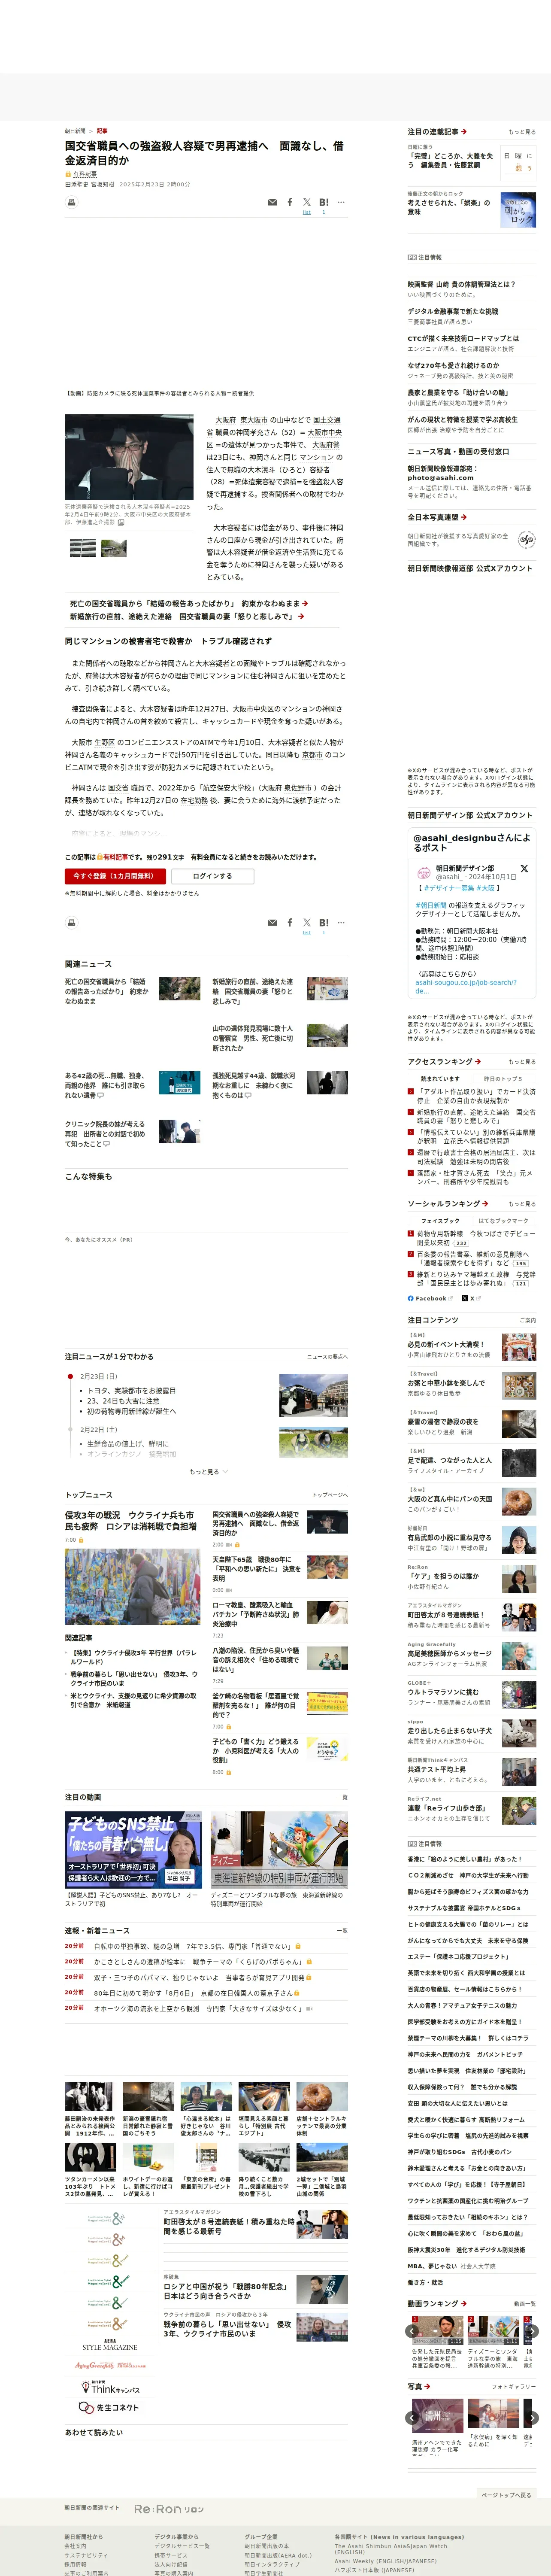Open ranking item 還暦で行政書士合格
This screenshot has width=551, height=2576.
[476, 1156]
